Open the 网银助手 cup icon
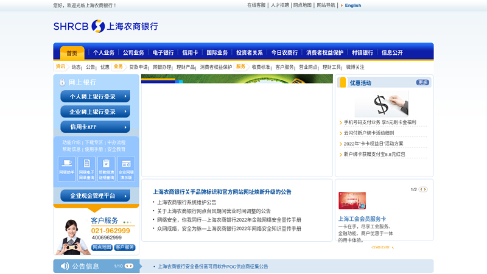This screenshot has width=487, height=274. pos(67,169)
